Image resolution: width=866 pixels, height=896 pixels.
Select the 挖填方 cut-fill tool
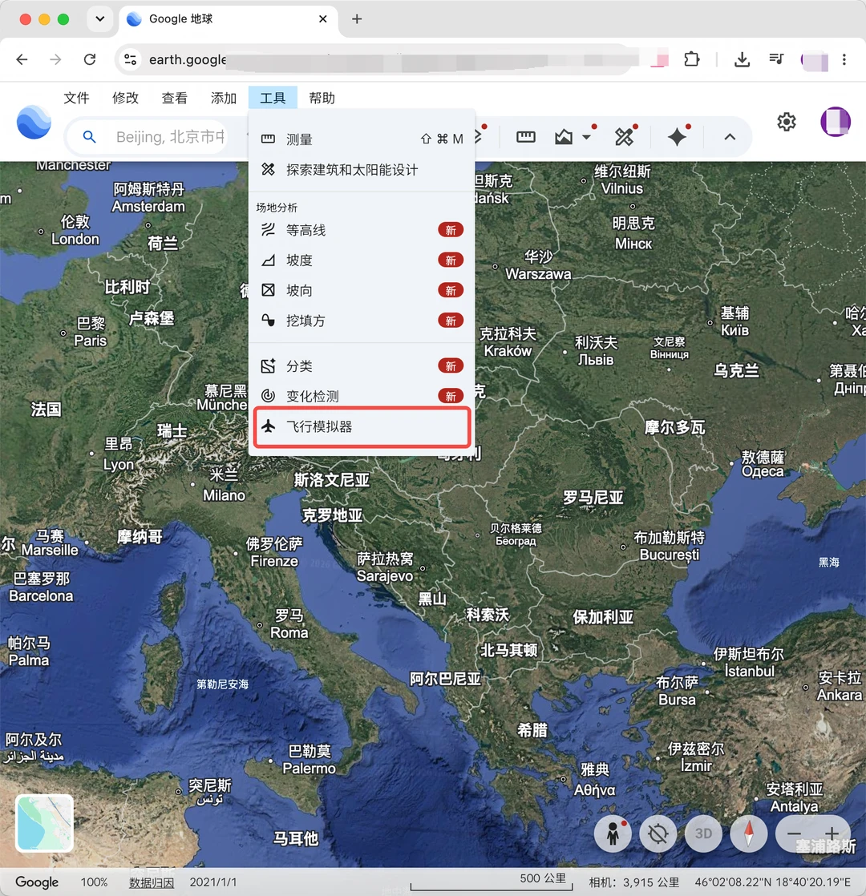(362, 321)
